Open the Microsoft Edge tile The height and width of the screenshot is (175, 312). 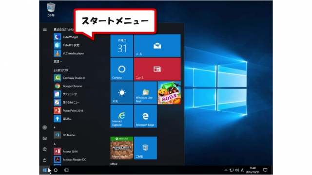tap(145, 116)
